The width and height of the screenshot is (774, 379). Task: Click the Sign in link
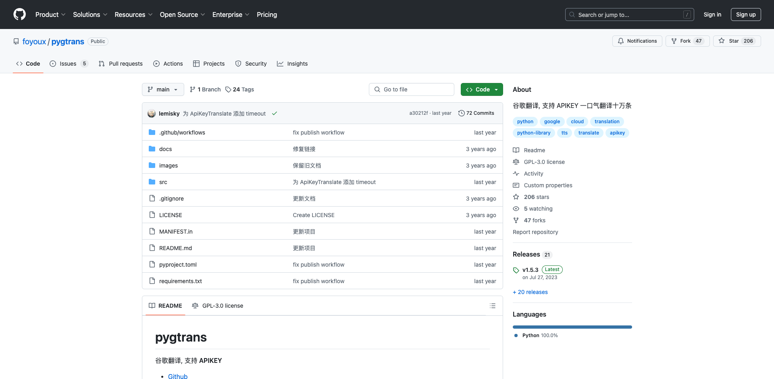pos(712,14)
